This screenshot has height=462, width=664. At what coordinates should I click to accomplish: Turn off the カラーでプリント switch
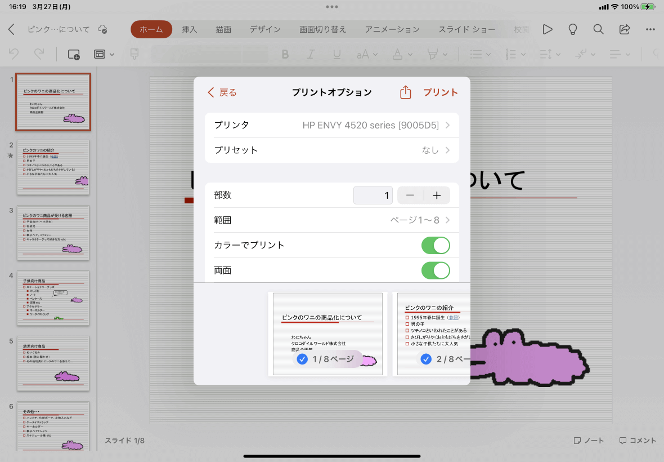(436, 246)
